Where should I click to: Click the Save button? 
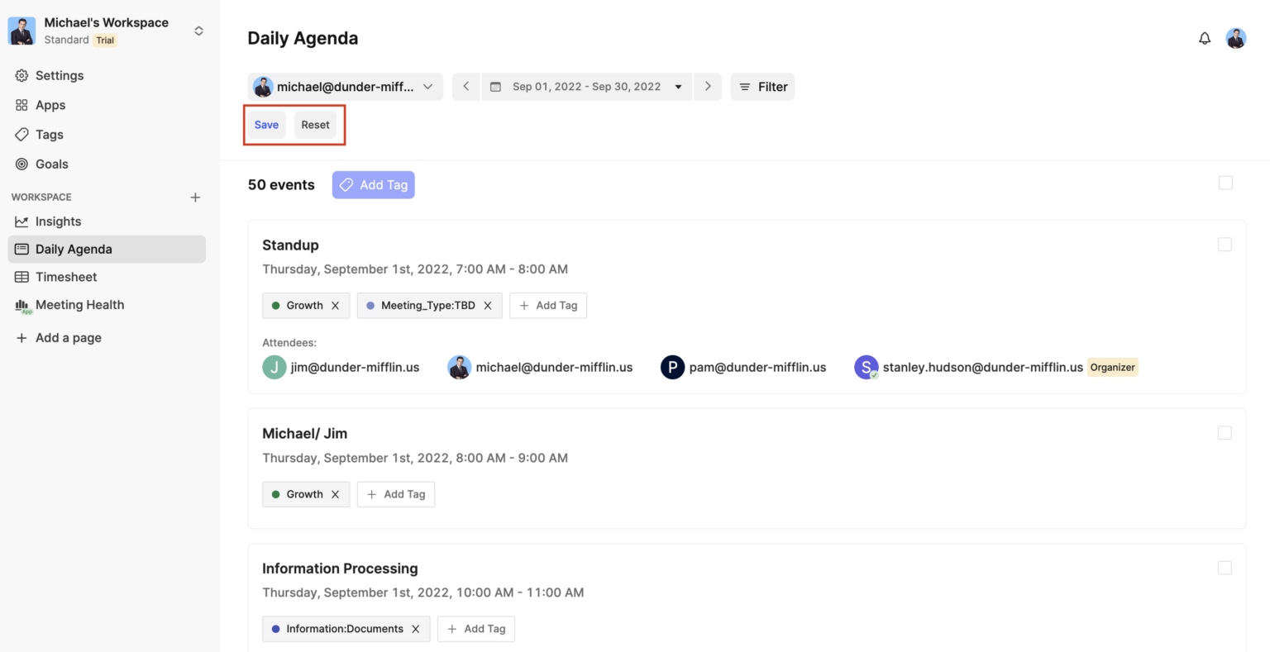click(x=266, y=125)
